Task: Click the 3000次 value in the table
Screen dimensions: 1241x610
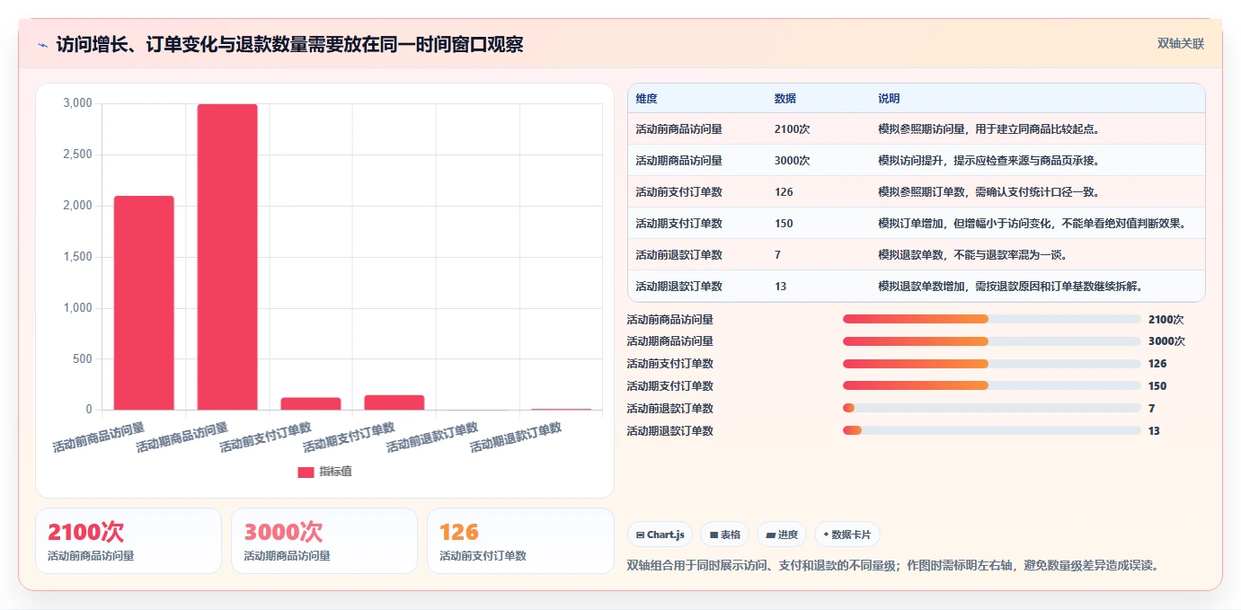Action: pos(793,161)
